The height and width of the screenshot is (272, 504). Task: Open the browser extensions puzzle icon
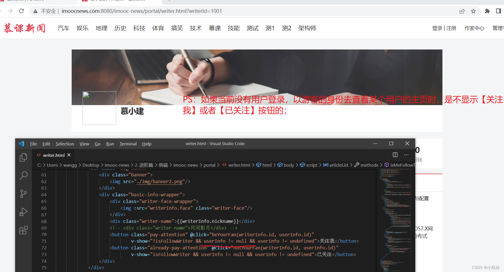[487, 11]
